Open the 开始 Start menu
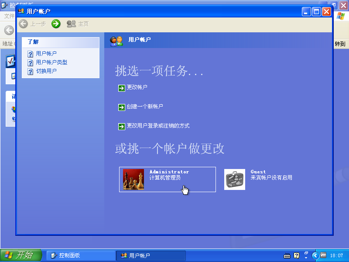Screen dimensions: 349x262 pos(20,255)
